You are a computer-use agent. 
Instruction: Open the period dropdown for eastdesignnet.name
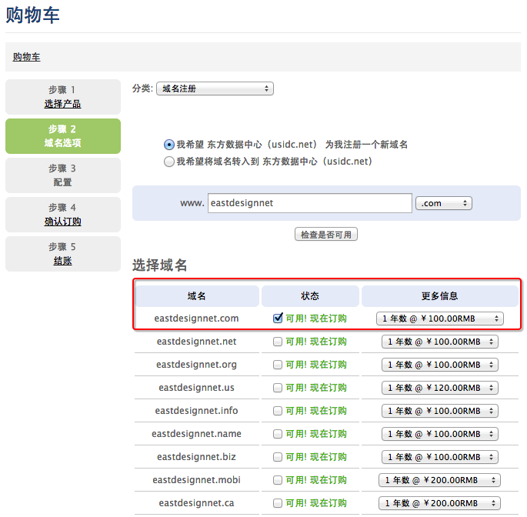click(x=439, y=434)
